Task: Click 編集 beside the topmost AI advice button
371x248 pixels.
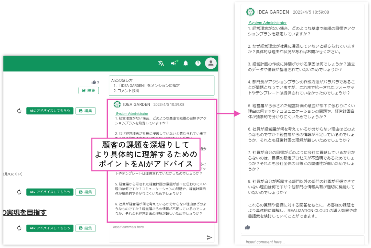Action: pos(86,111)
